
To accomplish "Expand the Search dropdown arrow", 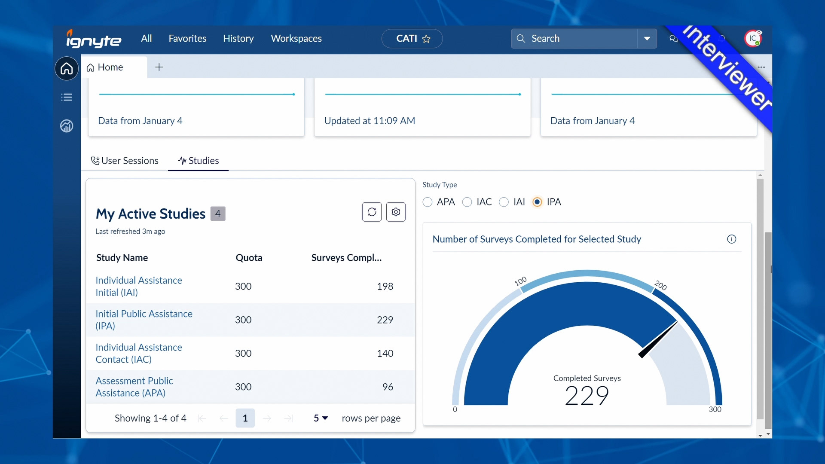I will pos(647,39).
